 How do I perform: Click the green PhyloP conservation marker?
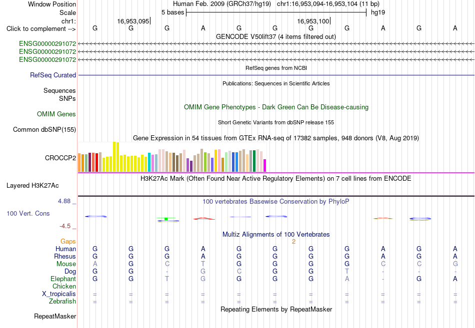tap(166, 219)
